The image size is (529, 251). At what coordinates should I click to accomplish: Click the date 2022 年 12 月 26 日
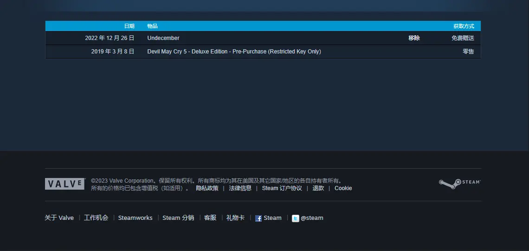tap(110, 38)
